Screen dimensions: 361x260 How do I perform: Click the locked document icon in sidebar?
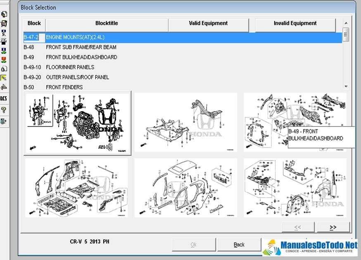4,69
